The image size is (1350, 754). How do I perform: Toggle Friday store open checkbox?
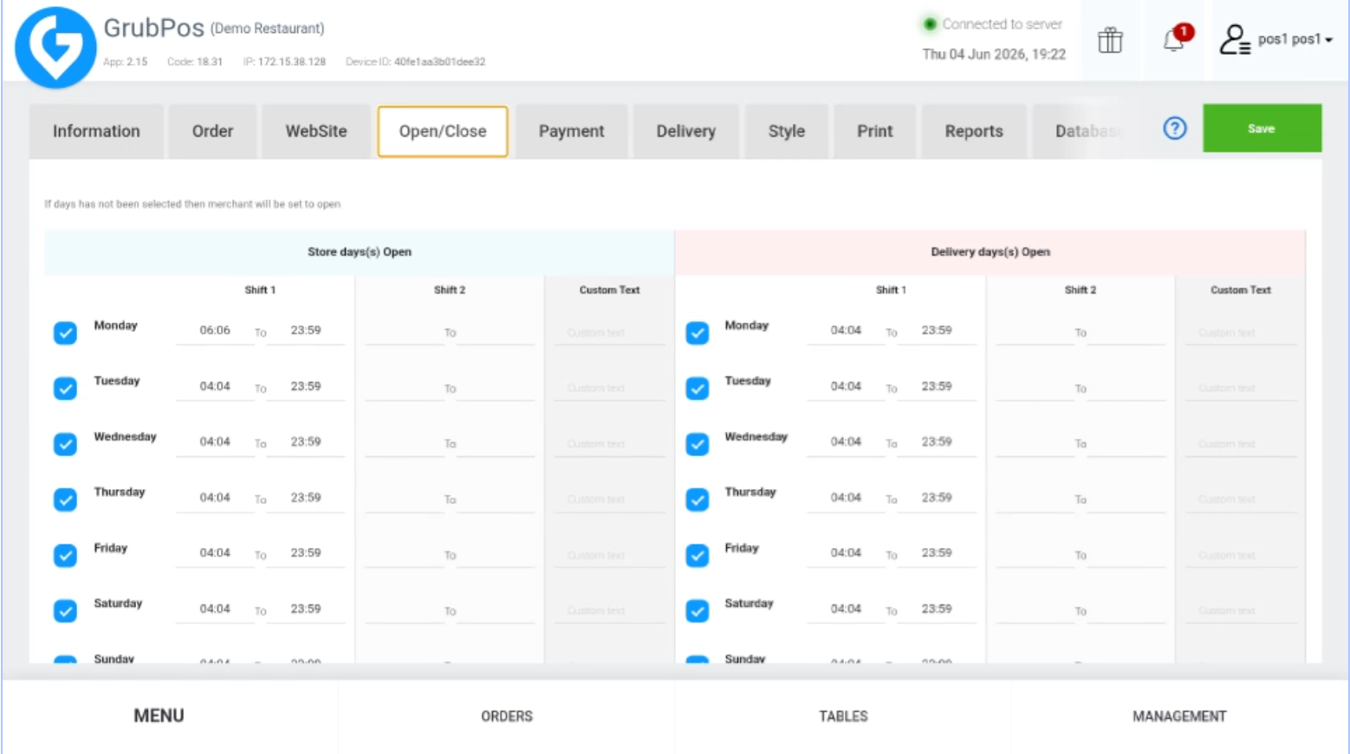65,555
